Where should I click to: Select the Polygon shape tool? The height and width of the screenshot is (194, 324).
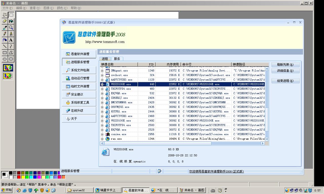11,53
